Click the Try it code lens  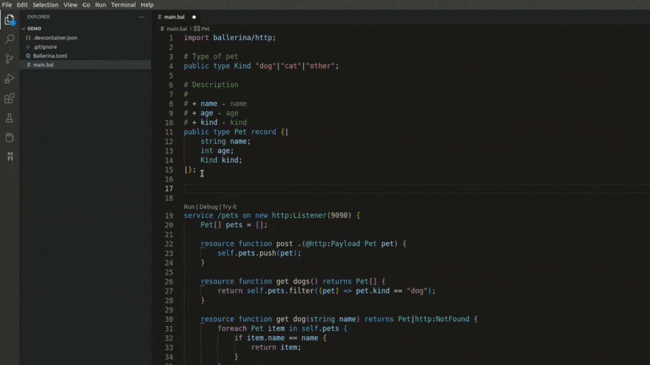tap(229, 207)
